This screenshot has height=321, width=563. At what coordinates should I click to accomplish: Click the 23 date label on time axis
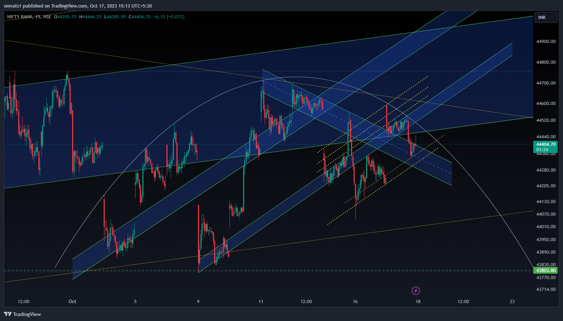tap(512, 301)
